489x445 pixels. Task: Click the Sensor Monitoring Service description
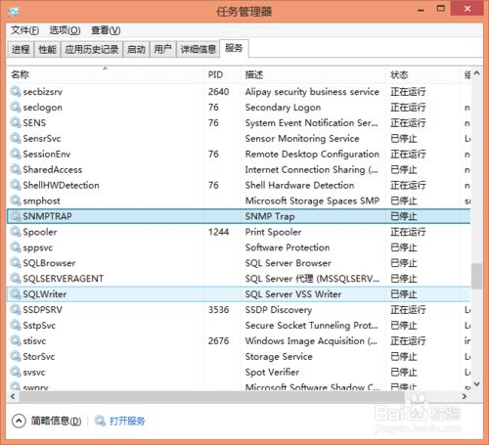[302, 139]
